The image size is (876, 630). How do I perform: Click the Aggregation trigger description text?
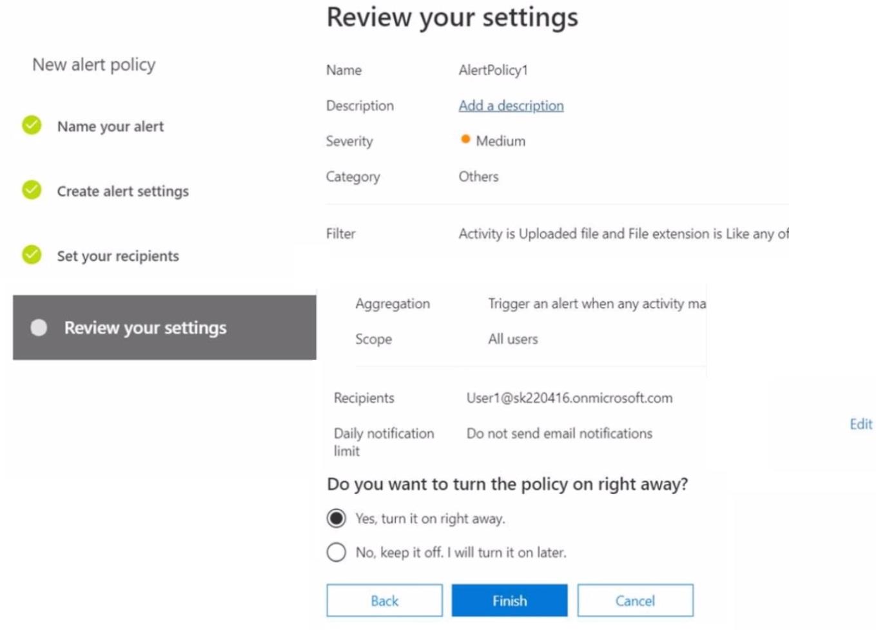(x=596, y=303)
